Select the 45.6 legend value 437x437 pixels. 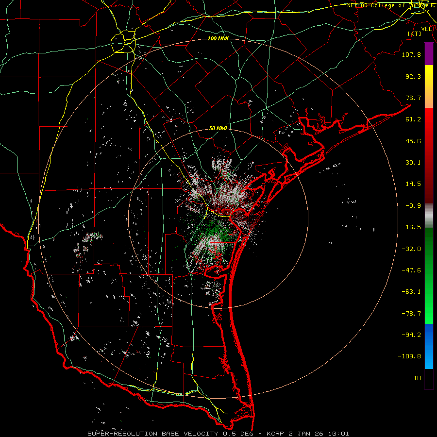[x=413, y=141]
